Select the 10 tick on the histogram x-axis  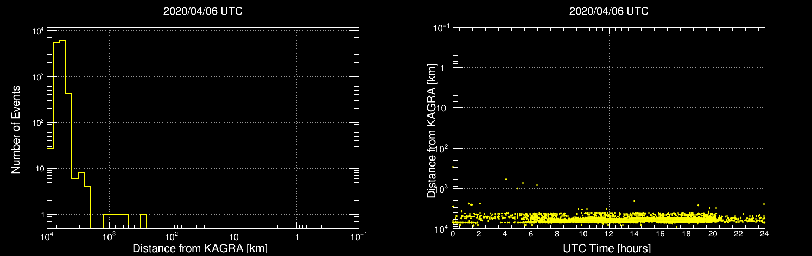pos(234,237)
